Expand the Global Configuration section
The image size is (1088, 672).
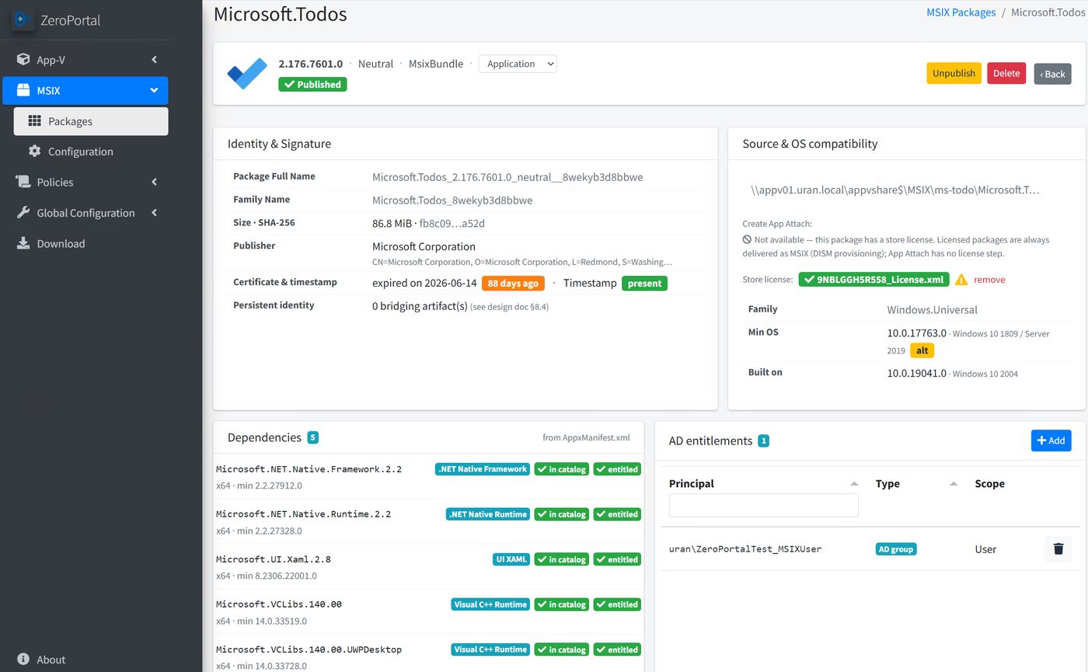(154, 213)
